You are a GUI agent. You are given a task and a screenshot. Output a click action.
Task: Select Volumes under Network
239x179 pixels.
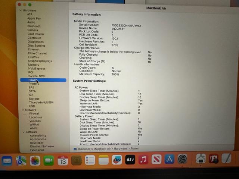(x=35, y=121)
